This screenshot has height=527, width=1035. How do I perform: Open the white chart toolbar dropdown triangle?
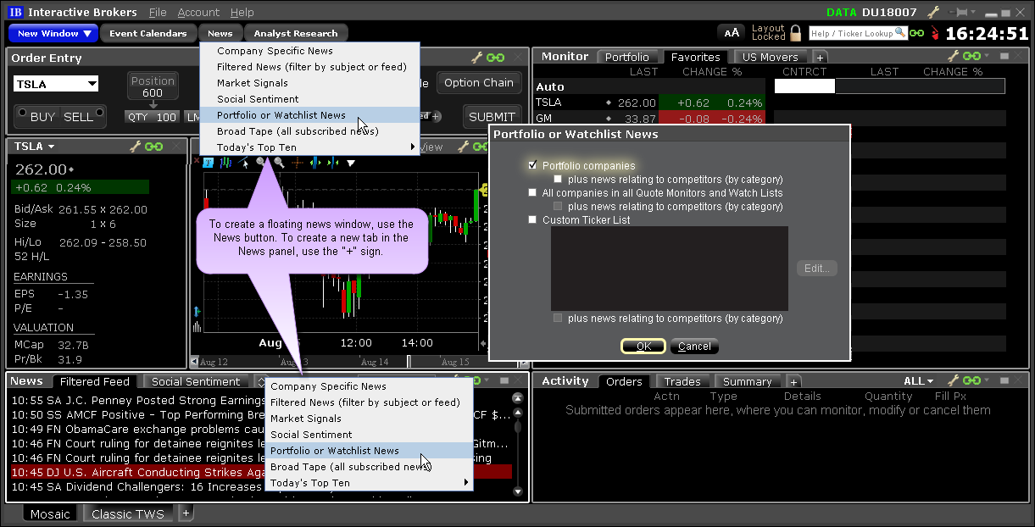click(351, 163)
